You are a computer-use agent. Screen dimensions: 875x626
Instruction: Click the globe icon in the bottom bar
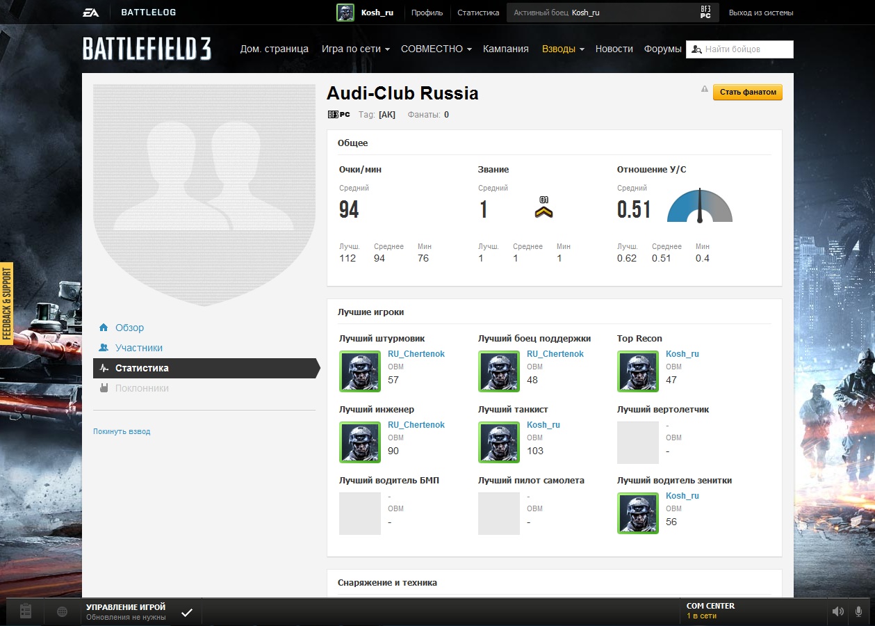pyautogui.click(x=63, y=612)
